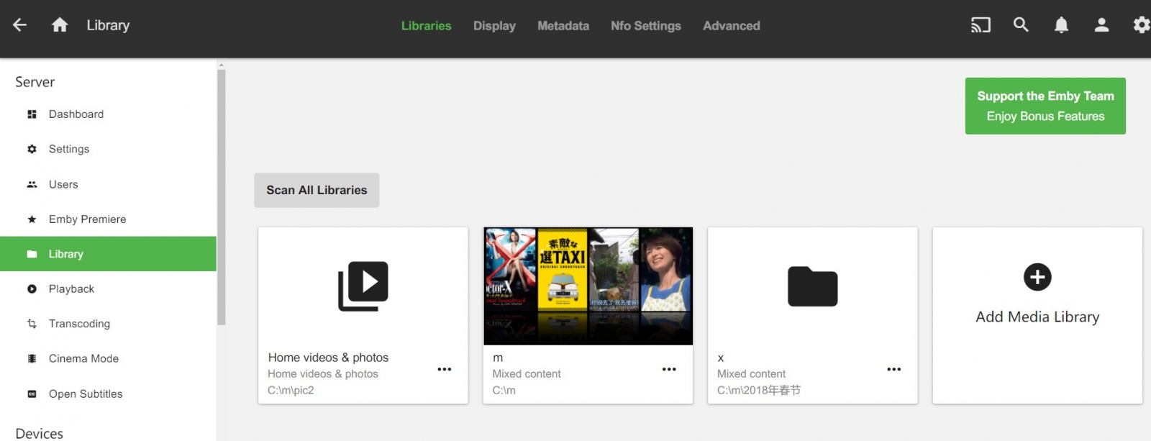Click the Transcoding arrows icon
The width and height of the screenshot is (1151, 441).
[x=32, y=324]
